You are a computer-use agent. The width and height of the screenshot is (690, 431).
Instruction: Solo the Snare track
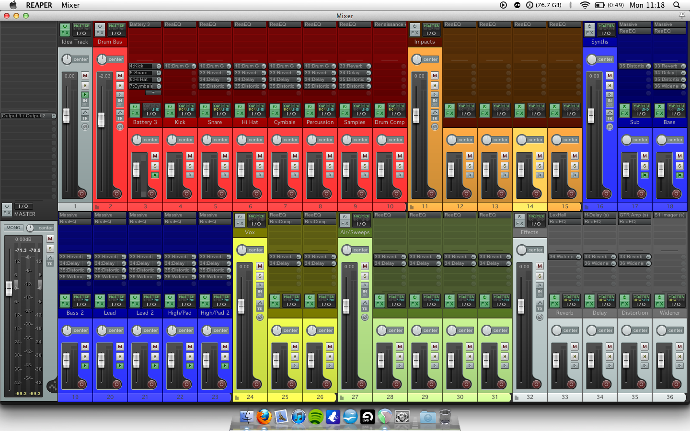[225, 166]
